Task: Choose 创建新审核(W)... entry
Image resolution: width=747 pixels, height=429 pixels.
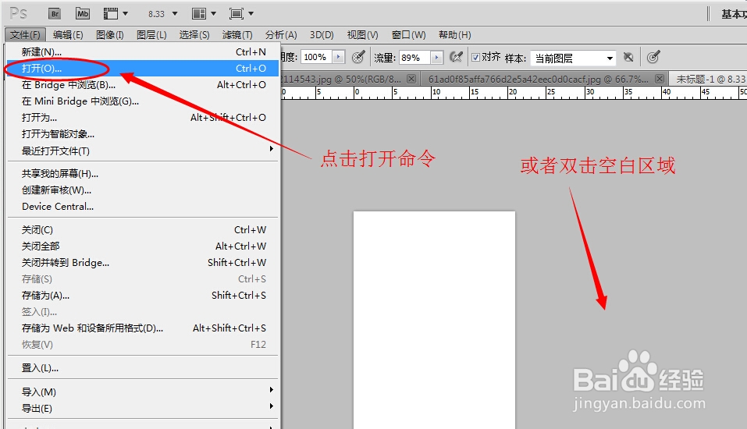Action: pos(143,190)
